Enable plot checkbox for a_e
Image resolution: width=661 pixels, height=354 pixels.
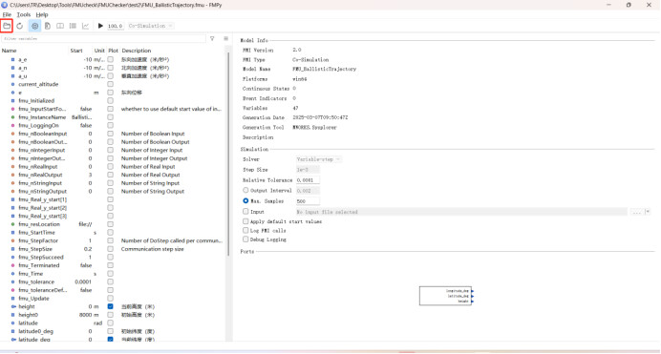111,60
